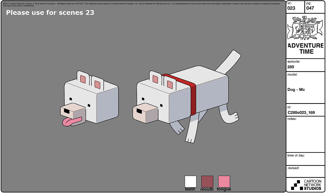Click the 'episode:' field label
The image size is (326, 193).
click(294, 62)
